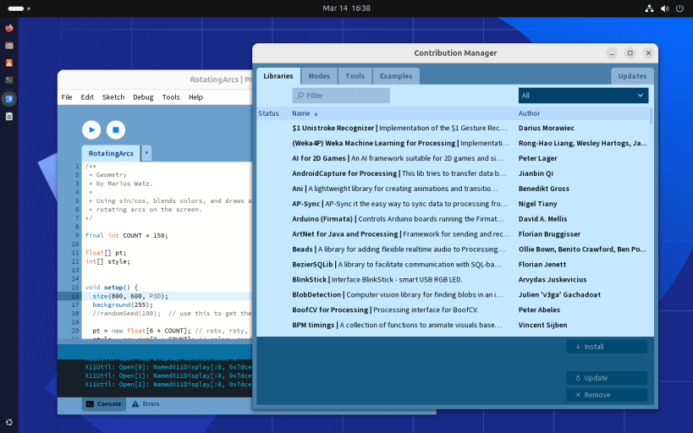Open the Trash from the dock
The height and width of the screenshot is (433, 693).
coord(9,116)
